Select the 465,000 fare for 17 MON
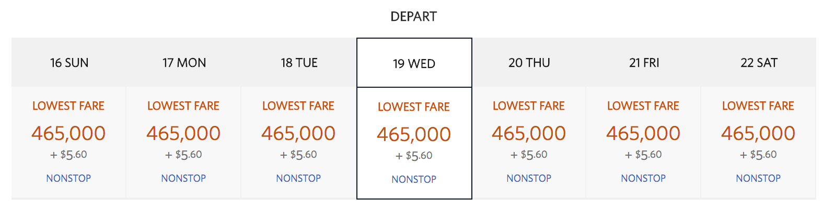834x210 pixels. 183,133
